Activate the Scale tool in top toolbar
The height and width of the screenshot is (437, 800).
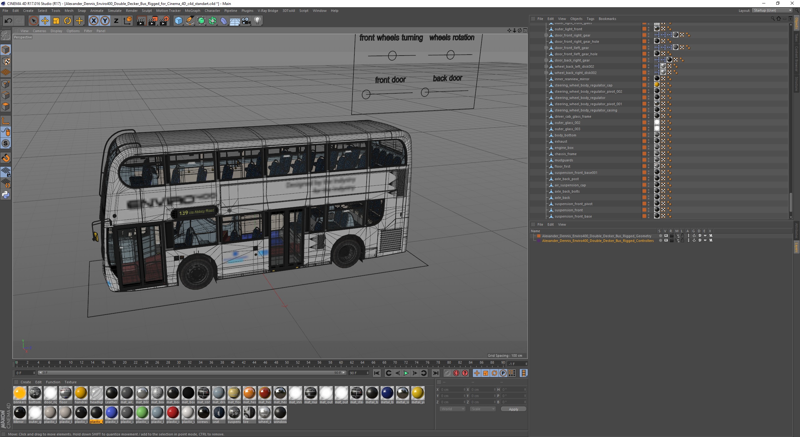(x=56, y=21)
